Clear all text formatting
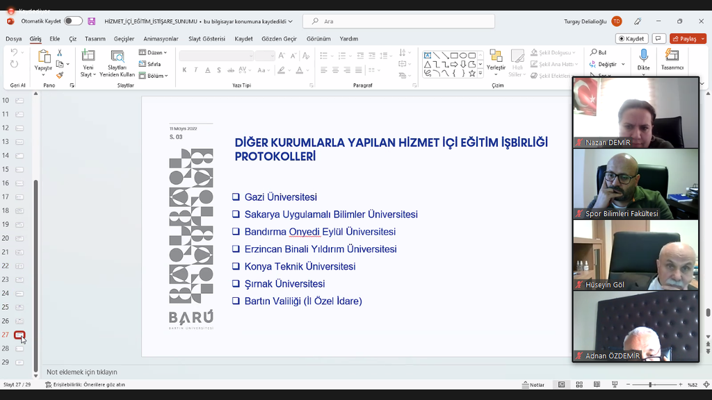Screen dimensions: 712x400 (x=306, y=56)
